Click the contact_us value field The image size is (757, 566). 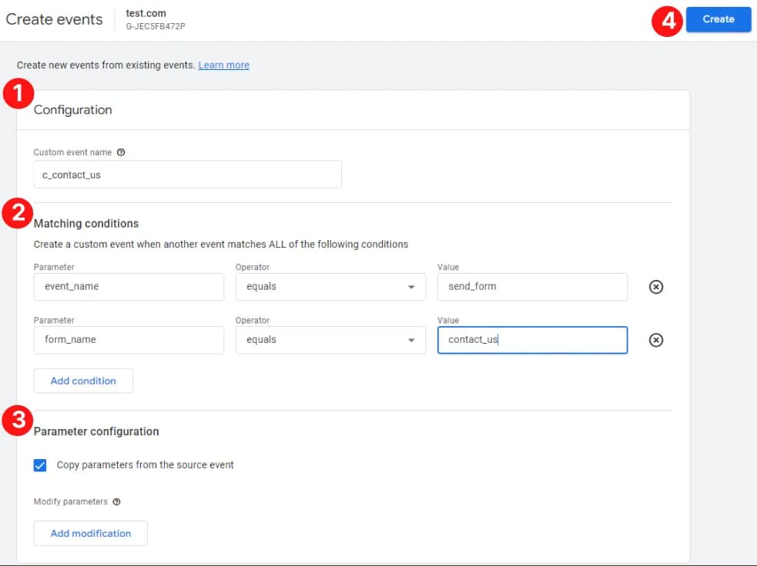coord(532,340)
